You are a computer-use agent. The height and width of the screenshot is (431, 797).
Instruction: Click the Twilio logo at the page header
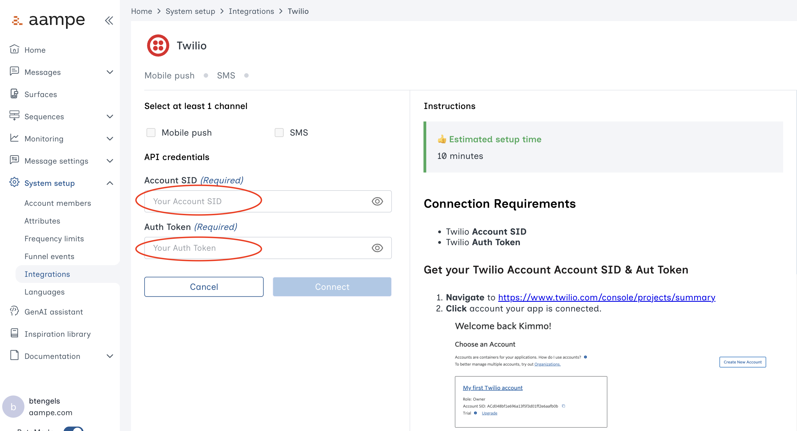pos(158,45)
